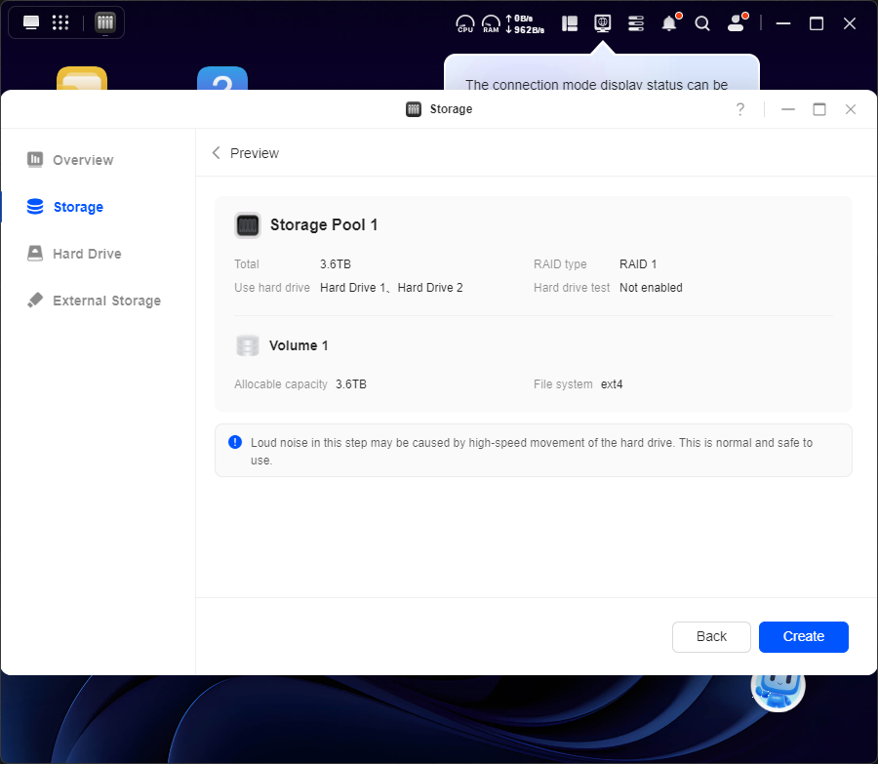
Task: Click the search magnifier icon
Action: [702, 23]
